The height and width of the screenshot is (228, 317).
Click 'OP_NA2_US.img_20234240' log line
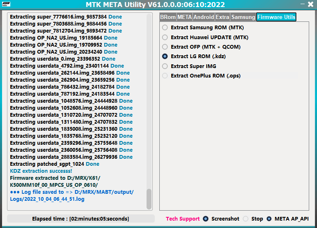(64, 52)
